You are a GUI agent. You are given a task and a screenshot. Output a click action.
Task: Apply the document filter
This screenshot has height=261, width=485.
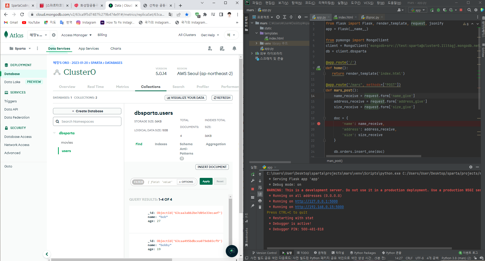pos(206,181)
